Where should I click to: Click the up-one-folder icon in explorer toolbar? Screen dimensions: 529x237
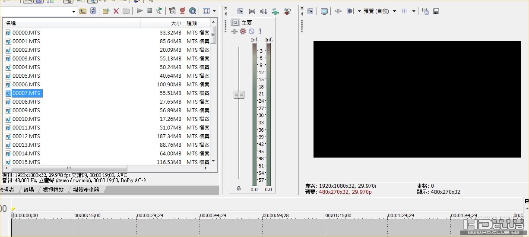(x=83, y=11)
